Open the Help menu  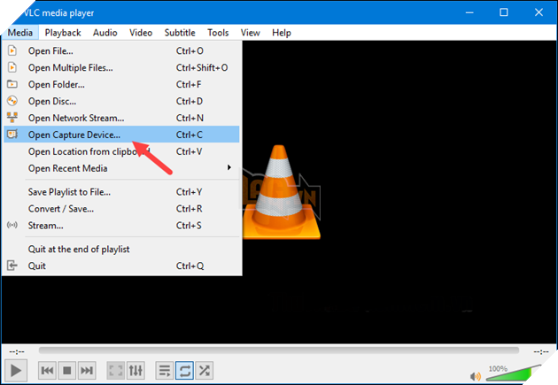(x=282, y=33)
